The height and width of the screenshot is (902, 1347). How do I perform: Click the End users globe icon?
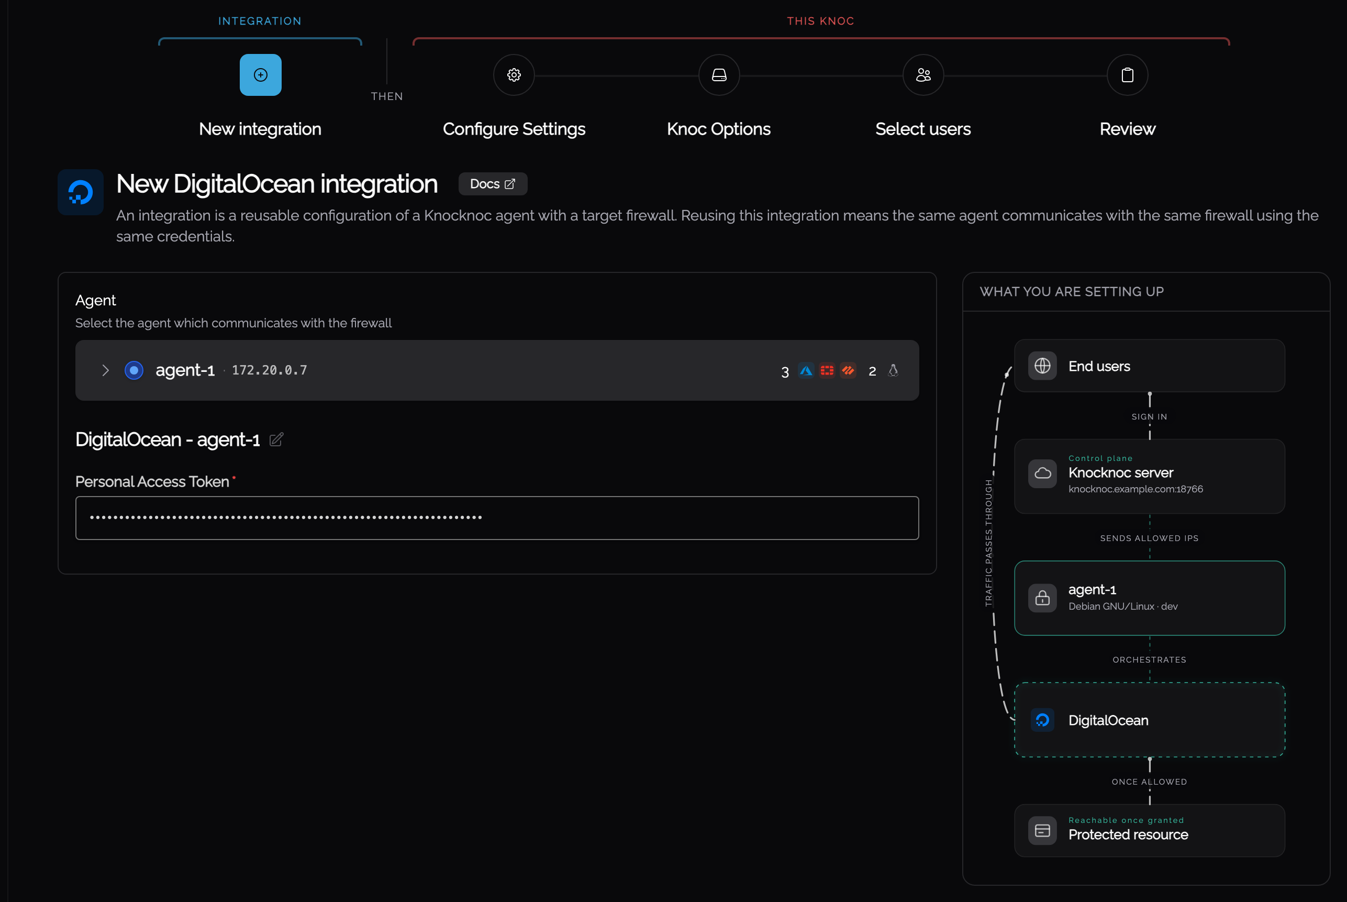pyautogui.click(x=1042, y=366)
